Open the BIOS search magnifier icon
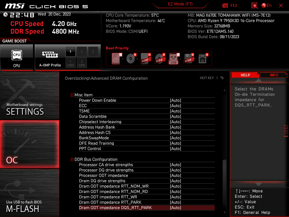 point(254,6)
